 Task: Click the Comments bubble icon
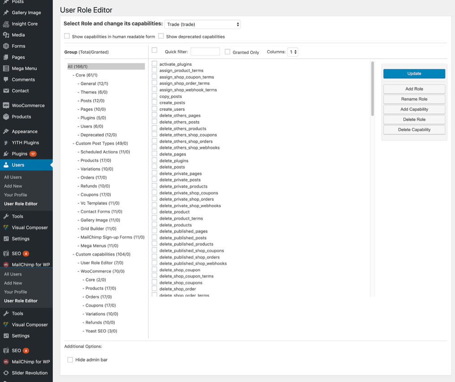tap(6, 80)
